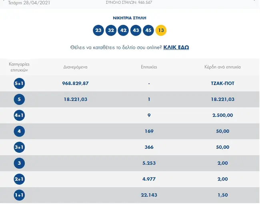Click winning number ball 43

[x=136, y=30]
